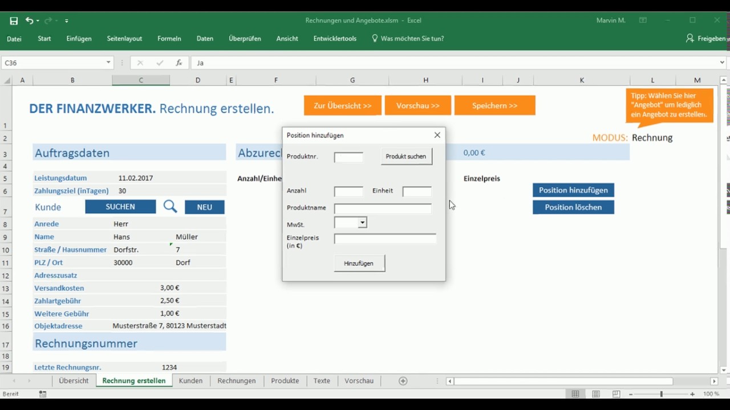
Task: Click the zoom slider handle
Action: click(662, 394)
